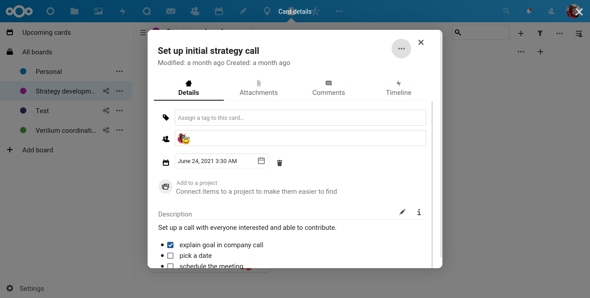Uncheck 'explain goal in company call'
Image resolution: width=590 pixels, height=298 pixels.
click(x=170, y=245)
